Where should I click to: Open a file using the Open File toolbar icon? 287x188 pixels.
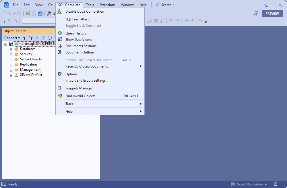[28, 13]
